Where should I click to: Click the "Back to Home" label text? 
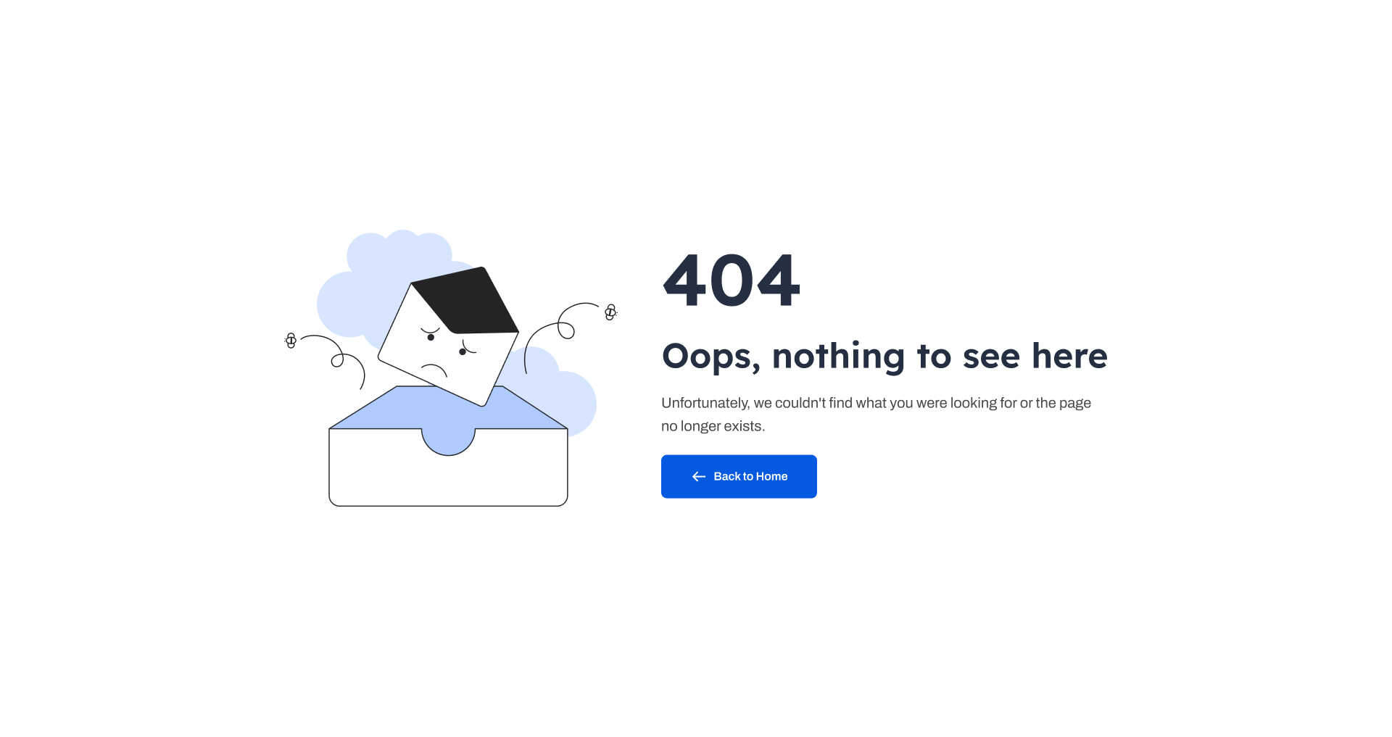(x=750, y=476)
